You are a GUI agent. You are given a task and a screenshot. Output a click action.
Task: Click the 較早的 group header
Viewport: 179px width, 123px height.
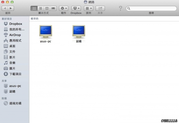tap(35, 19)
